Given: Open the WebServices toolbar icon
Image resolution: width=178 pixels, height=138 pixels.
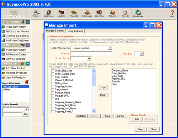Looking at the screenshot, I should (138, 14).
